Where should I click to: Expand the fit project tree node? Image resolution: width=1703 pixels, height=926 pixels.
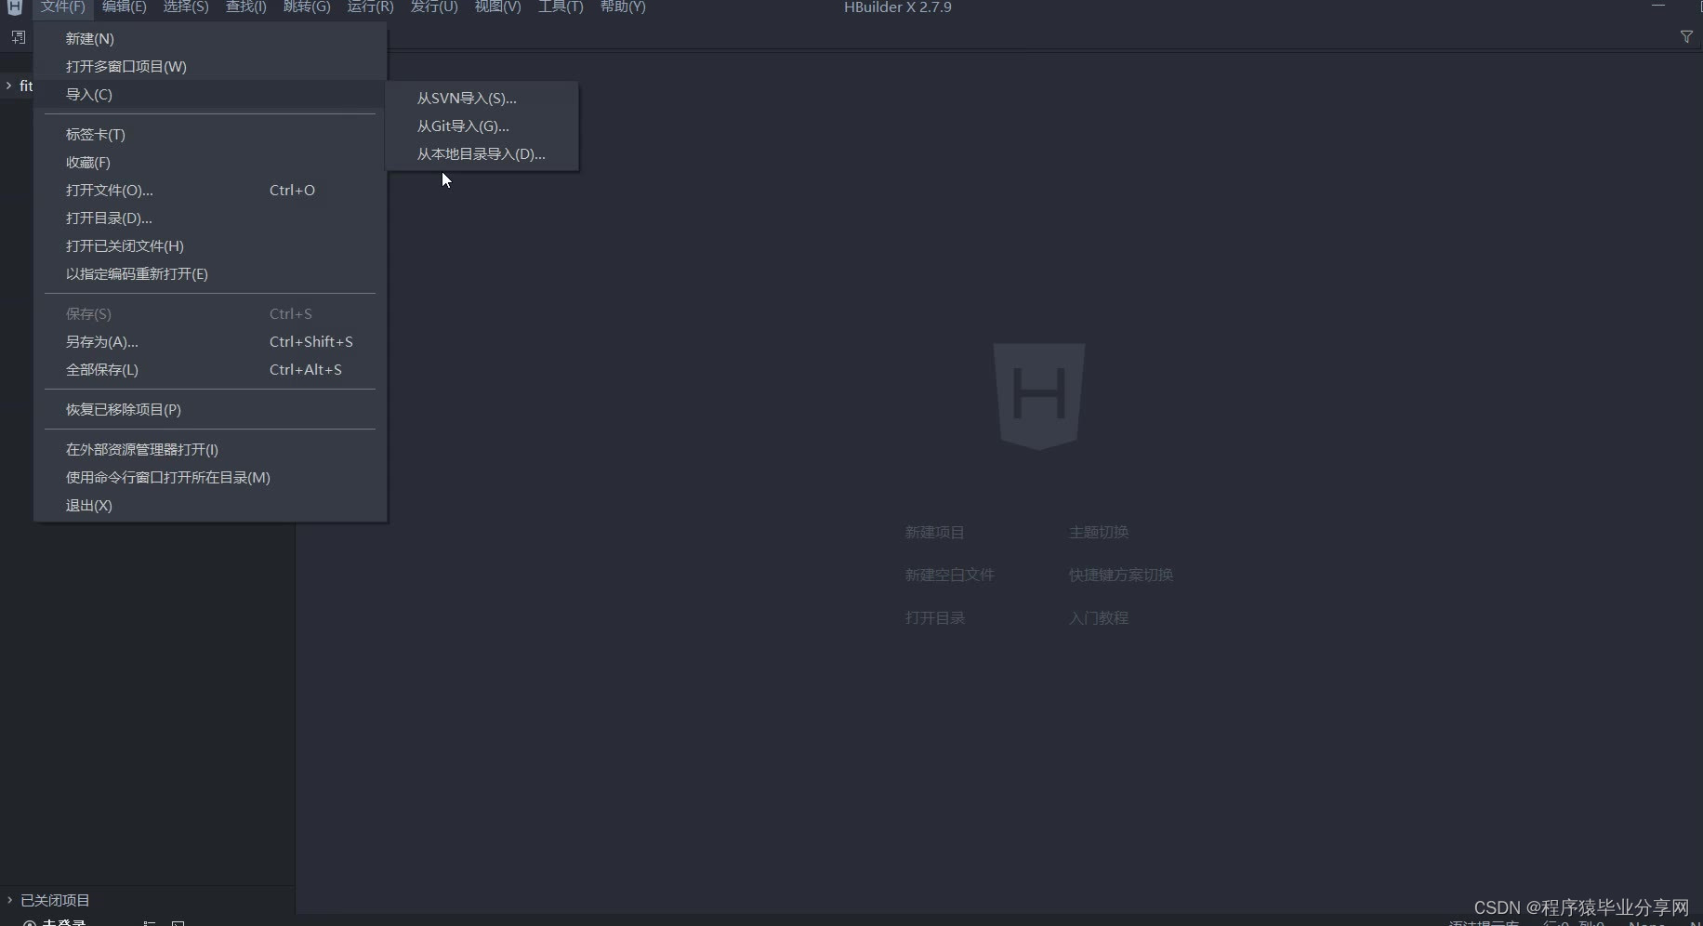point(9,86)
